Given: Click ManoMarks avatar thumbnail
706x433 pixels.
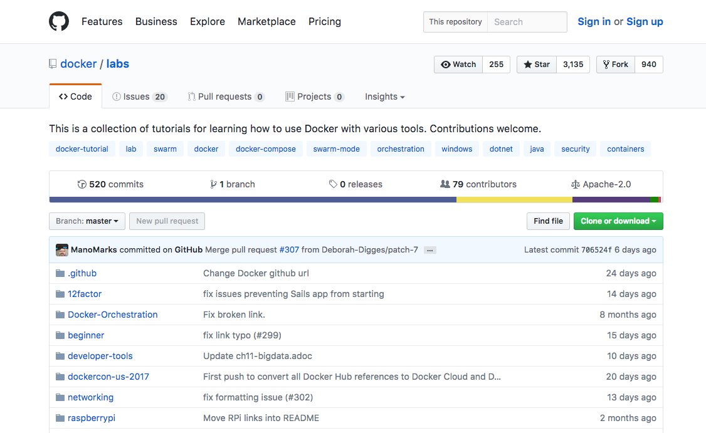Looking at the screenshot, I should pyautogui.click(x=61, y=250).
